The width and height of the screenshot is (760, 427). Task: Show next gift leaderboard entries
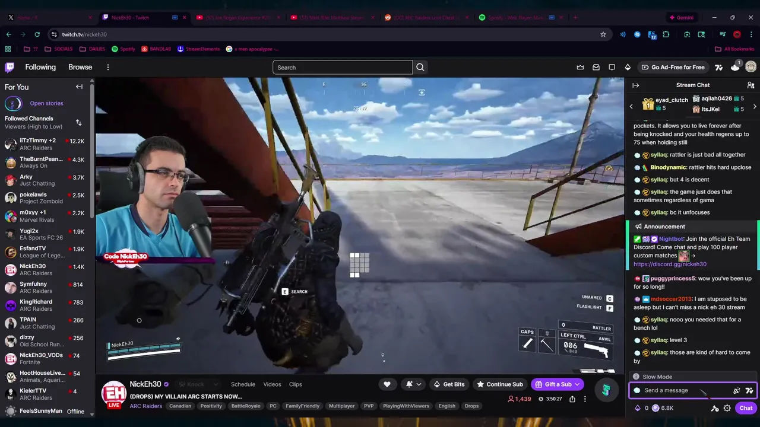tap(755, 107)
